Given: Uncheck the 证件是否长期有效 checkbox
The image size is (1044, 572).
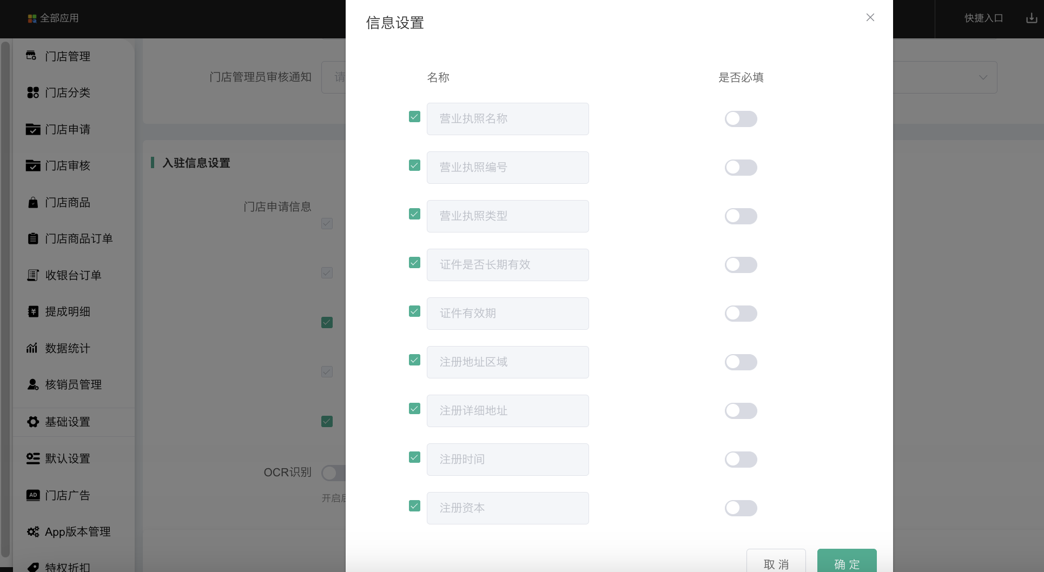Looking at the screenshot, I should [414, 263].
